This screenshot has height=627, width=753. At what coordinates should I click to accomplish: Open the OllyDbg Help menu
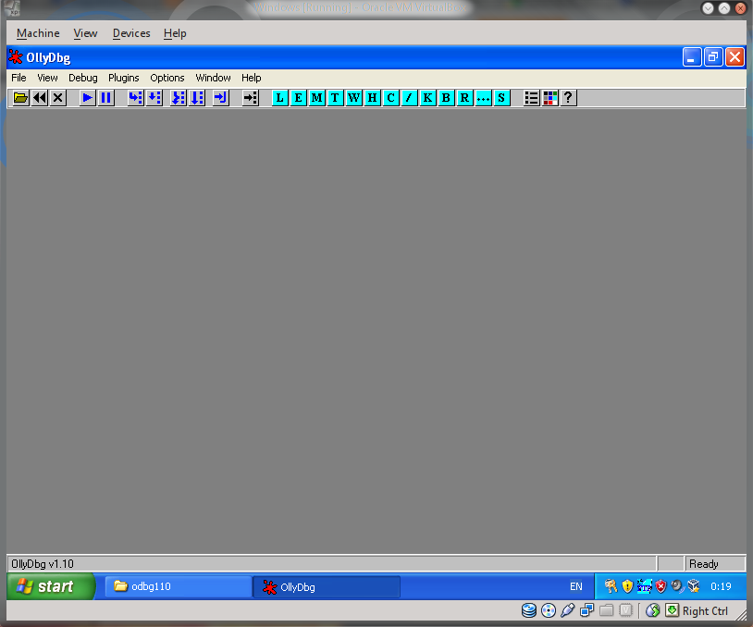click(252, 78)
